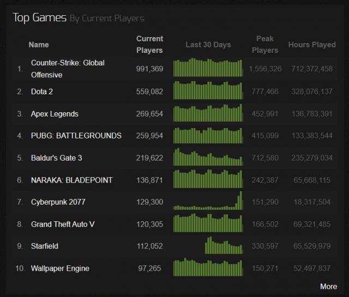Select hours played value 712,372,458
The width and height of the screenshot is (349, 297).
(x=312, y=69)
